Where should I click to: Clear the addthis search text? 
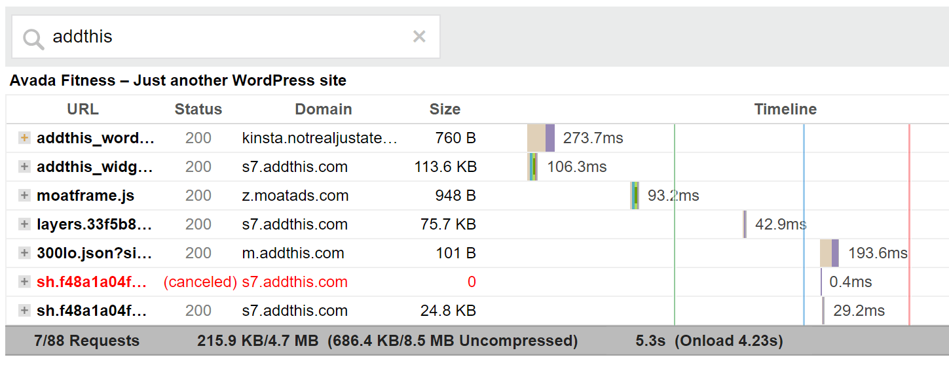click(x=419, y=37)
